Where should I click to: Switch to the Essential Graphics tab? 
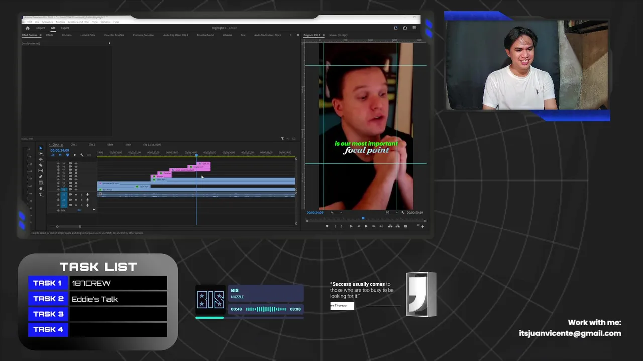(114, 35)
